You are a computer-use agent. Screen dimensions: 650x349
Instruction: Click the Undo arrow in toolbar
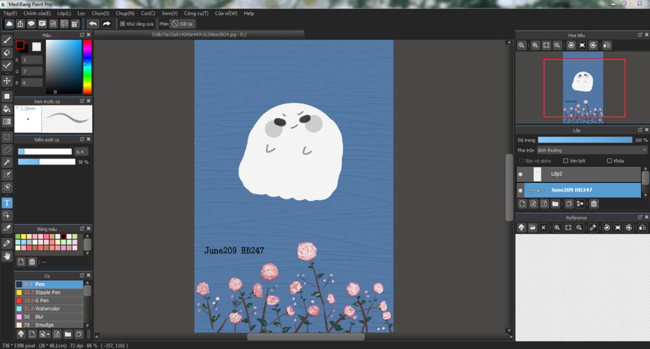(93, 23)
